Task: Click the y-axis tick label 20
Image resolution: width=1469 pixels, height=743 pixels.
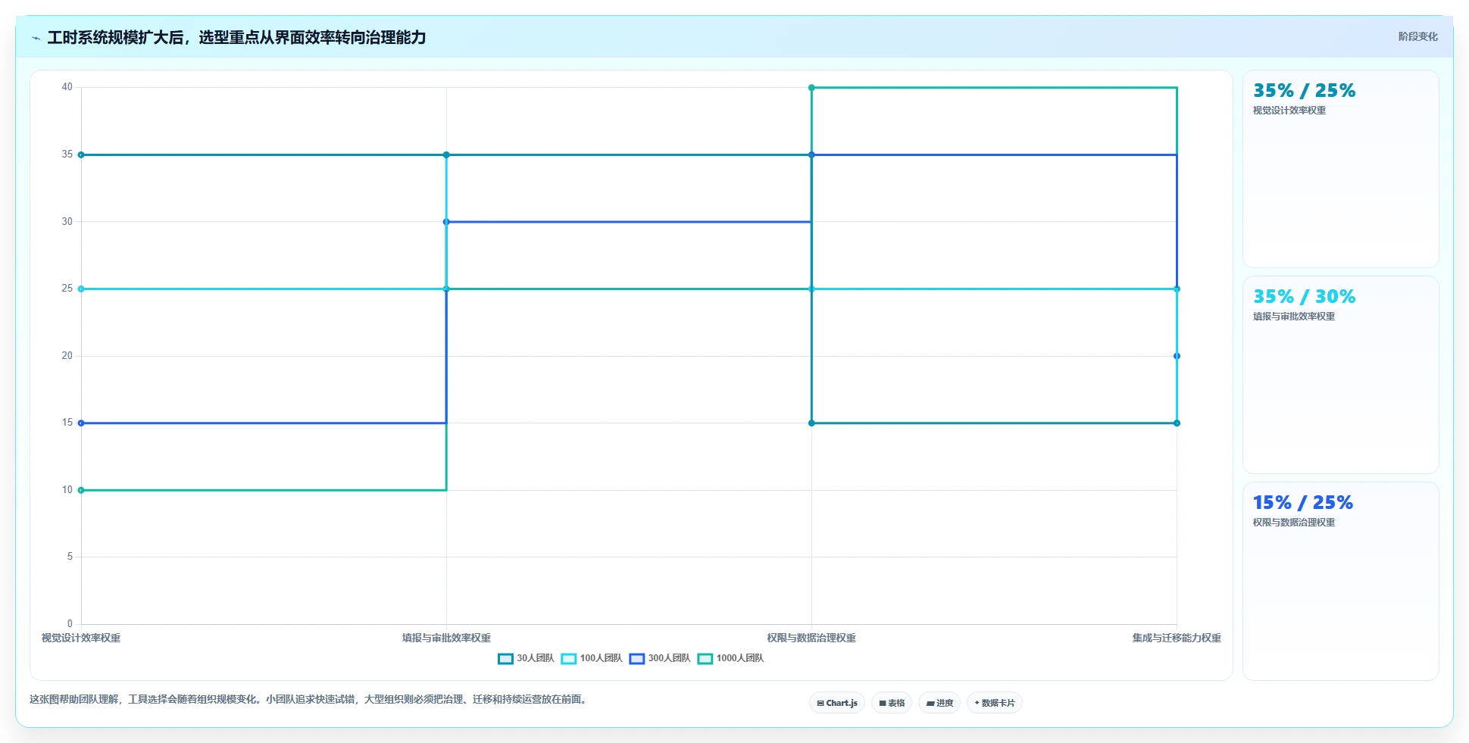Action: tap(67, 356)
